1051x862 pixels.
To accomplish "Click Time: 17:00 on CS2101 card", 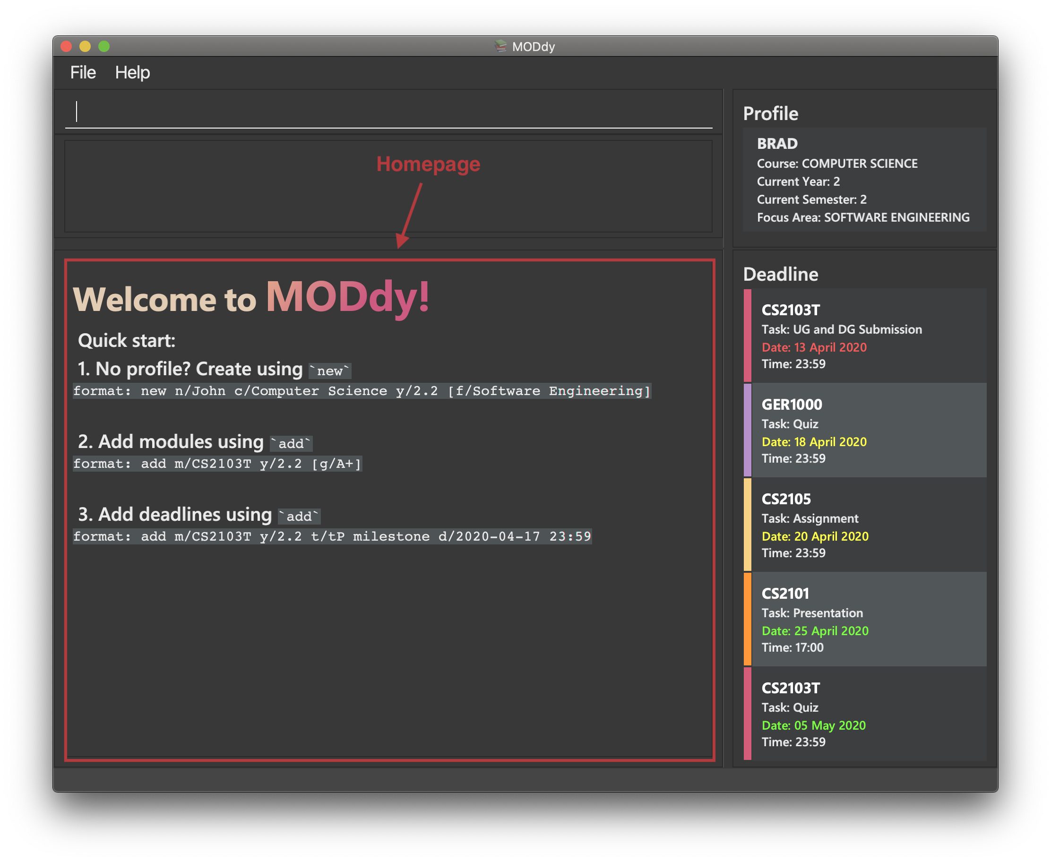I will click(x=793, y=647).
